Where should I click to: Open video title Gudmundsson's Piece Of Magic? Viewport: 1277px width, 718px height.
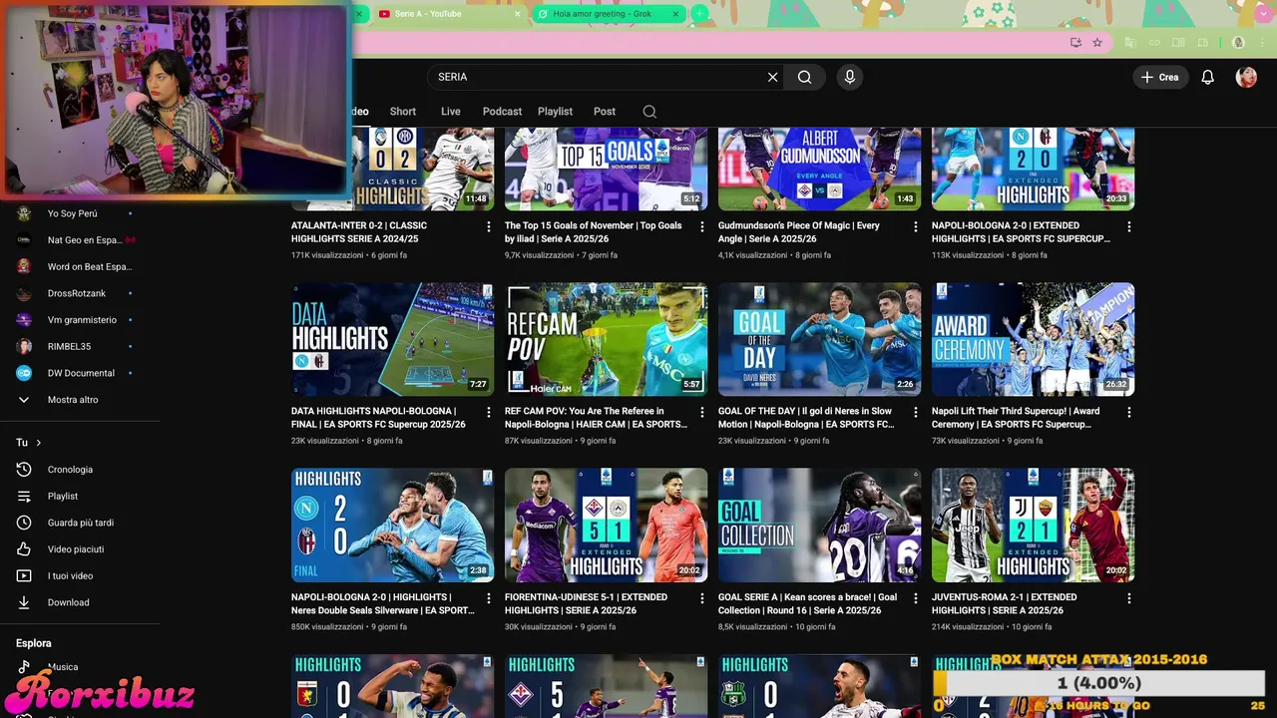click(x=798, y=232)
